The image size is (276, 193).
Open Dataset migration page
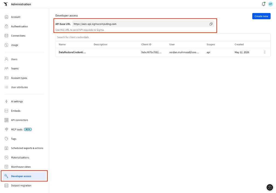(21, 185)
